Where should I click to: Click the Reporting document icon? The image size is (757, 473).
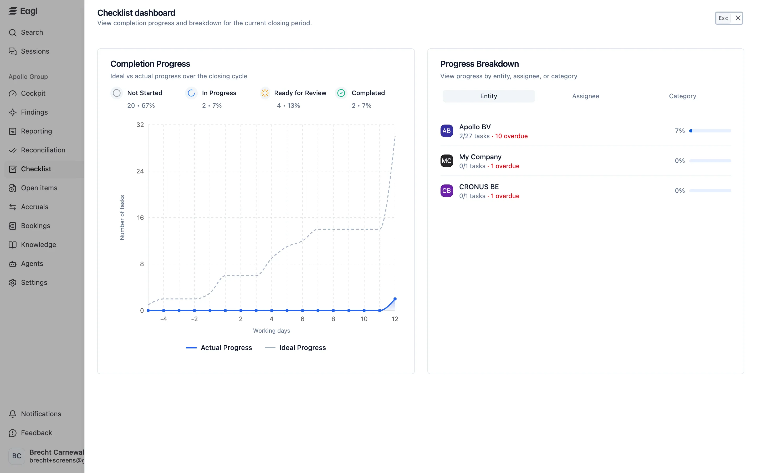point(13,131)
